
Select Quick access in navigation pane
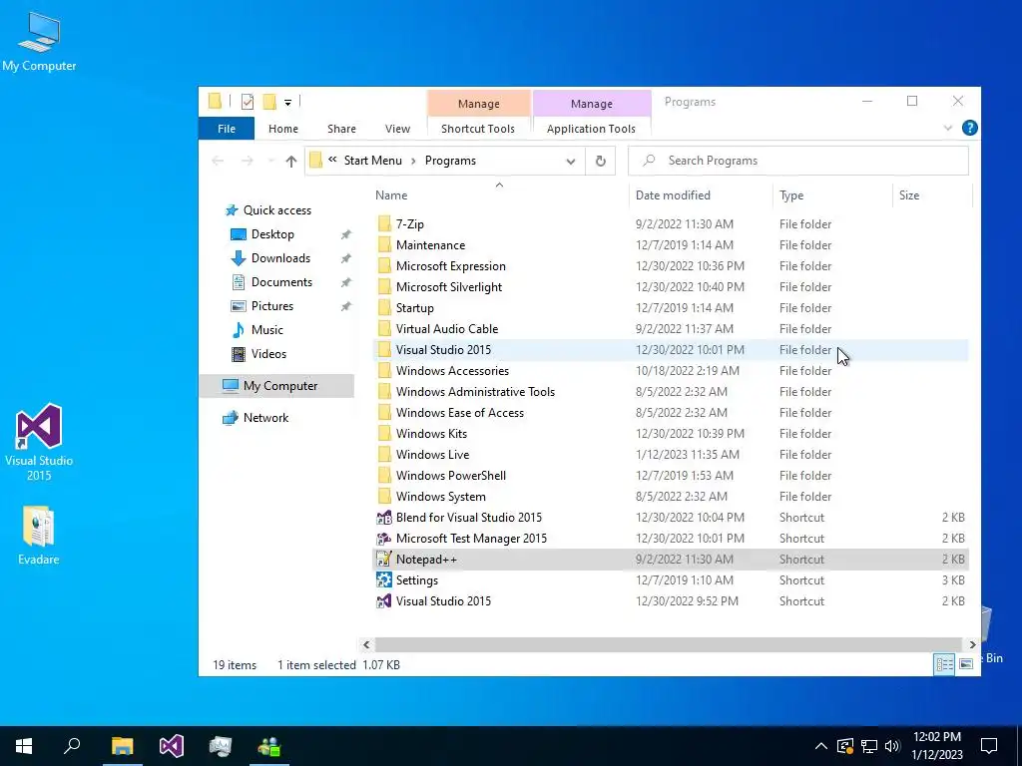pyautogui.click(x=277, y=210)
